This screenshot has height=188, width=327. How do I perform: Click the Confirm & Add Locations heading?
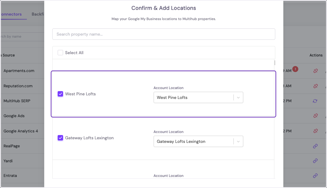164,8
